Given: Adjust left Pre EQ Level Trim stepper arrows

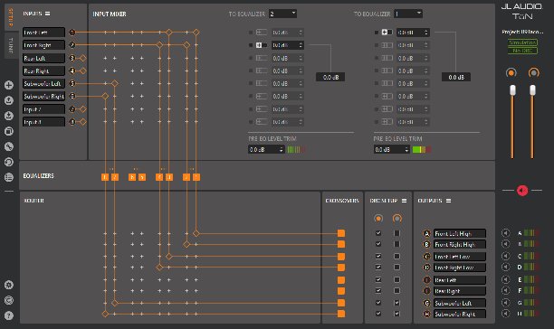Looking at the screenshot, I should pos(282,149).
